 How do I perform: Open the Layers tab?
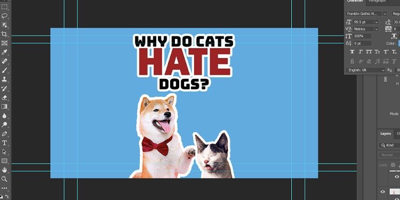[386, 134]
